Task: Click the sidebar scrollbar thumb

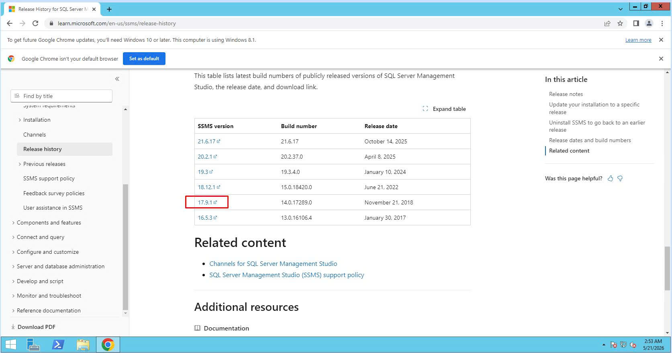Action: 125,247
